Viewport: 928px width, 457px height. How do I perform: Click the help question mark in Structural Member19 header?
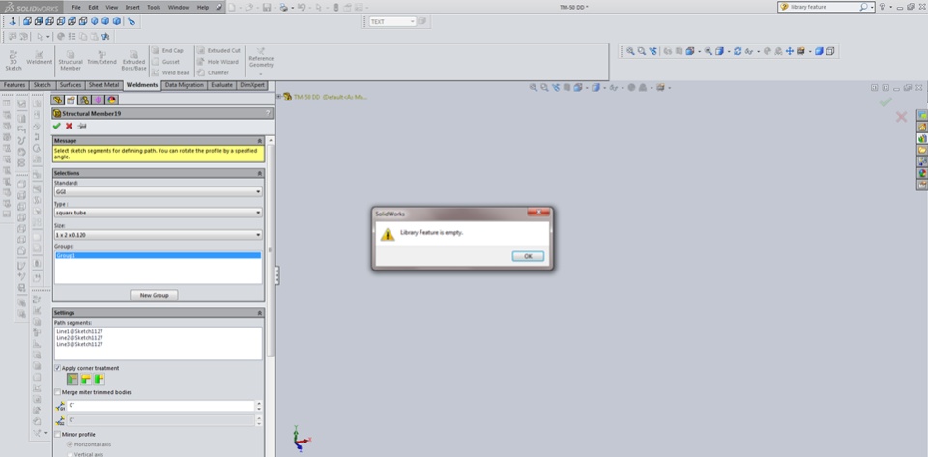pyautogui.click(x=268, y=113)
